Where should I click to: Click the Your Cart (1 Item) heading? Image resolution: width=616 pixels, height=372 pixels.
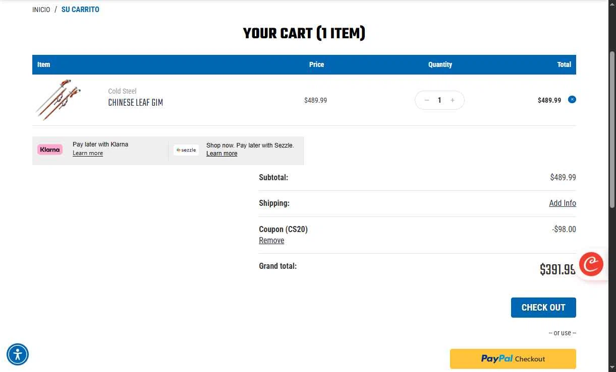point(304,34)
